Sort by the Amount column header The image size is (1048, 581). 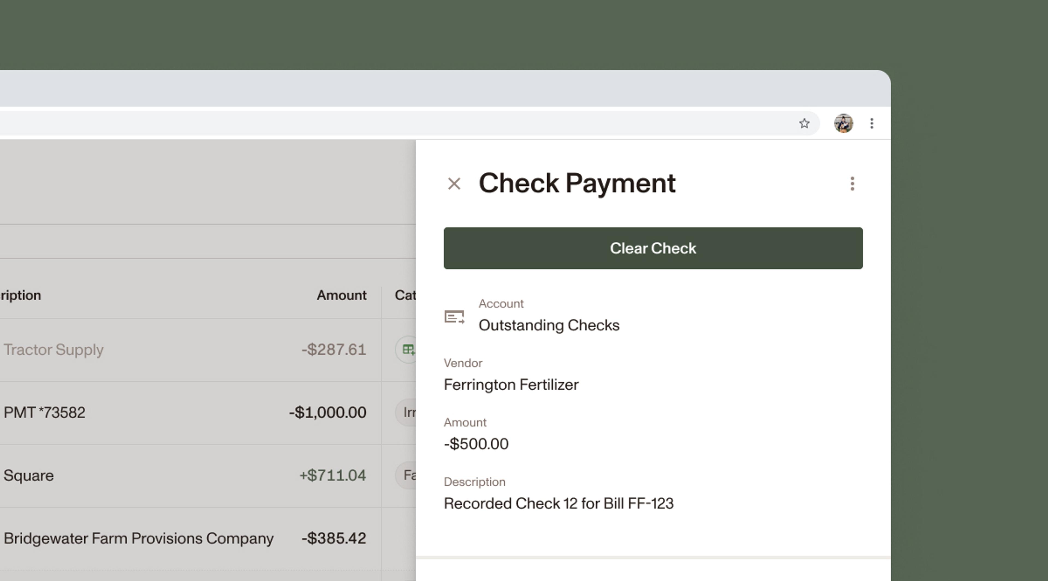(x=341, y=295)
